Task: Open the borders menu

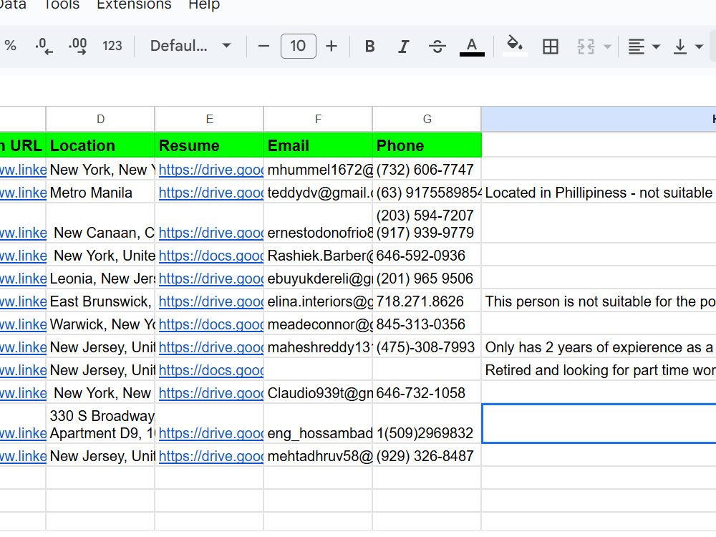Action: point(550,46)
